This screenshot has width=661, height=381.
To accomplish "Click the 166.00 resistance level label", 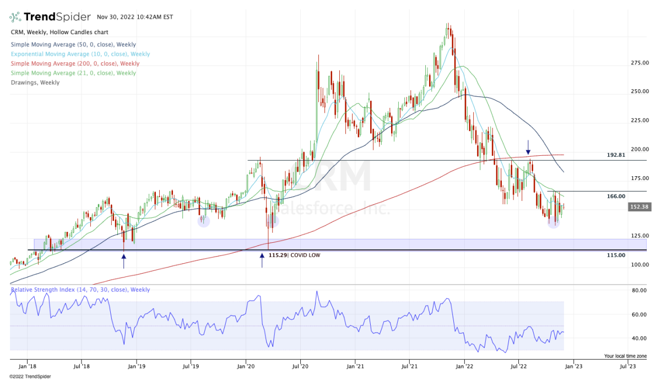I will [x=616, y=196].
